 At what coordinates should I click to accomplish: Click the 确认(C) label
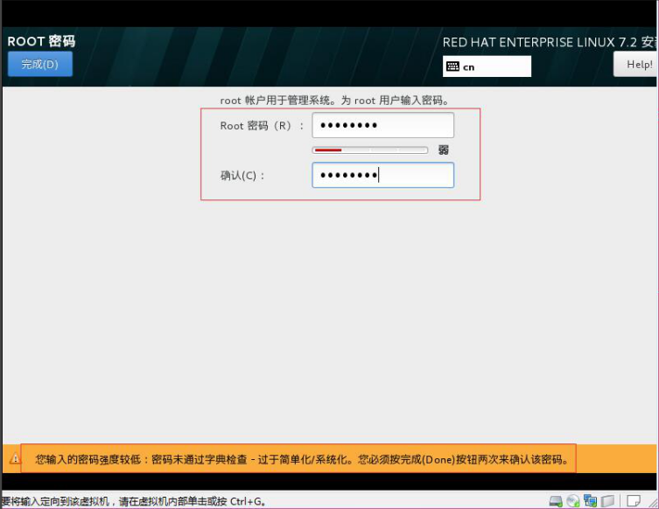tap(242, 176)
